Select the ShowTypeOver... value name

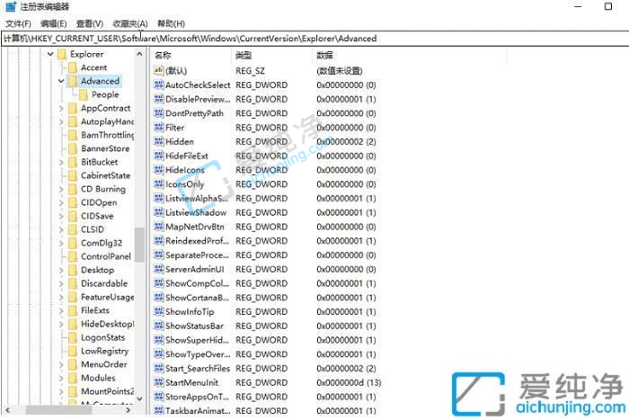pyautogui.click(x=198, y=354)
